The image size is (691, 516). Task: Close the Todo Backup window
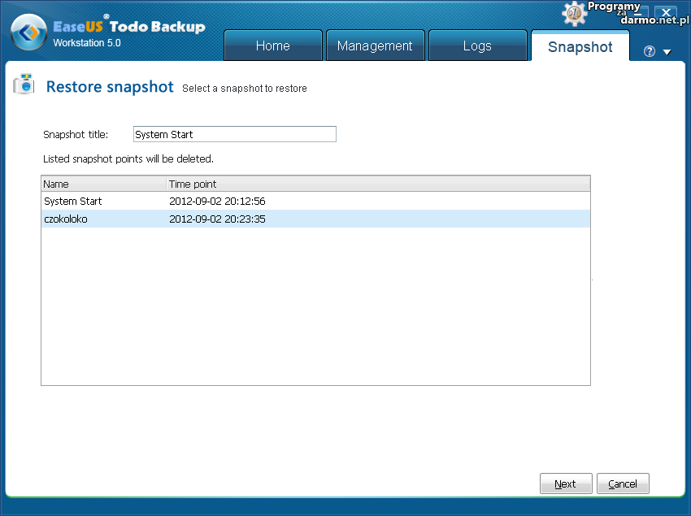point(666,14)
